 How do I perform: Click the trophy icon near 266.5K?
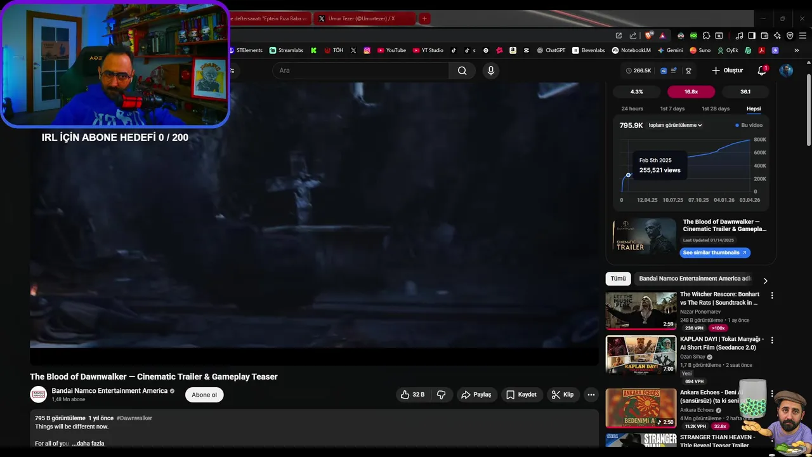688,70
